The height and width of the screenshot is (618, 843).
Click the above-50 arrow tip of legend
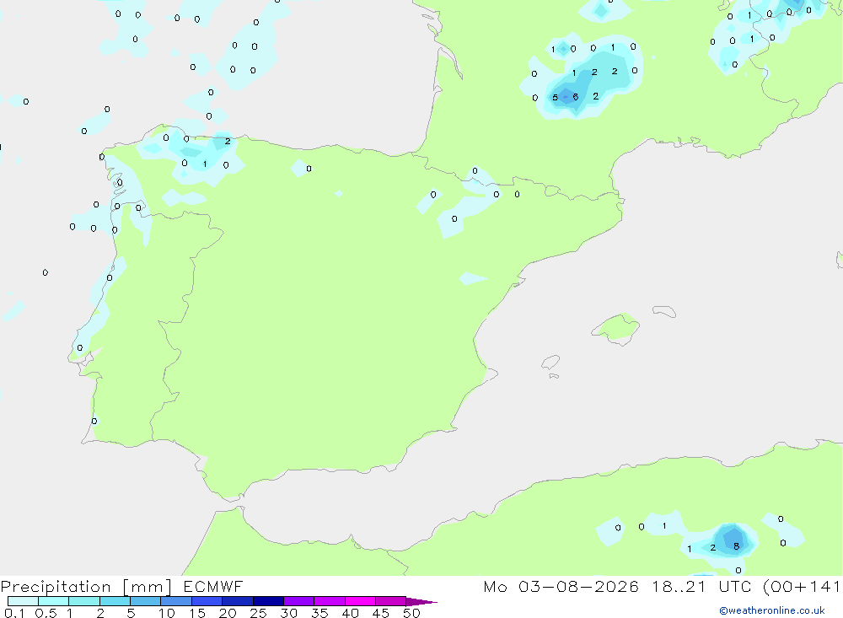(421, 602)
